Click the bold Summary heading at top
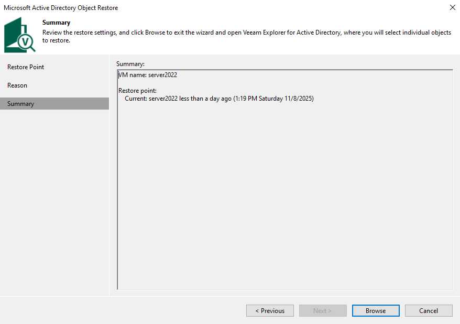 pos(56,23)
